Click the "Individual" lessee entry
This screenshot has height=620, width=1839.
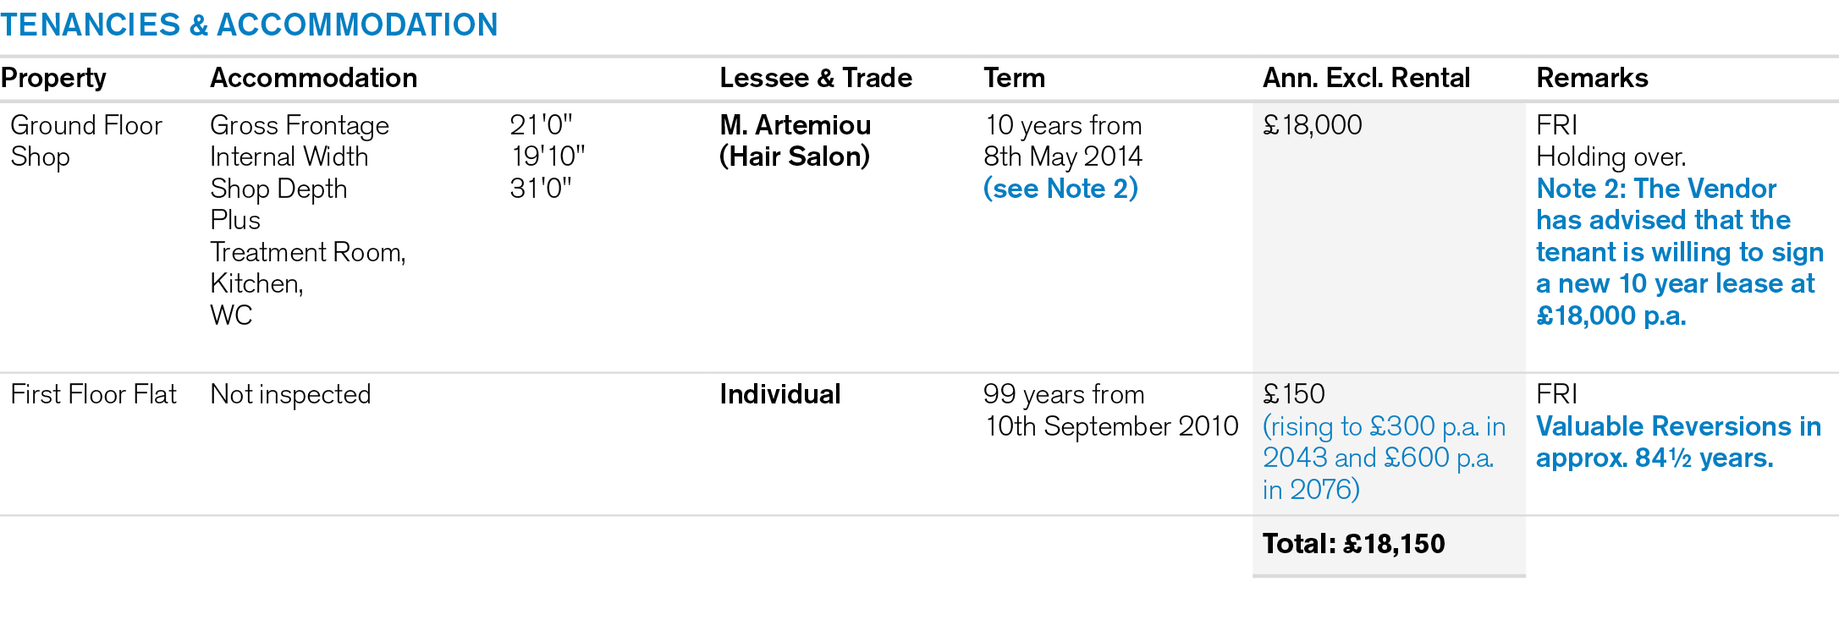[779, 394]
